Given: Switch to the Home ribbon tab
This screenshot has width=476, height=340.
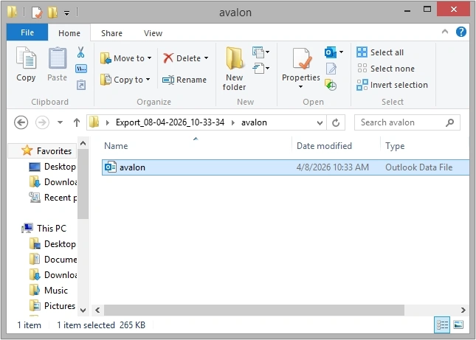Looking at the screenshot, I should [x=69, y=33].
